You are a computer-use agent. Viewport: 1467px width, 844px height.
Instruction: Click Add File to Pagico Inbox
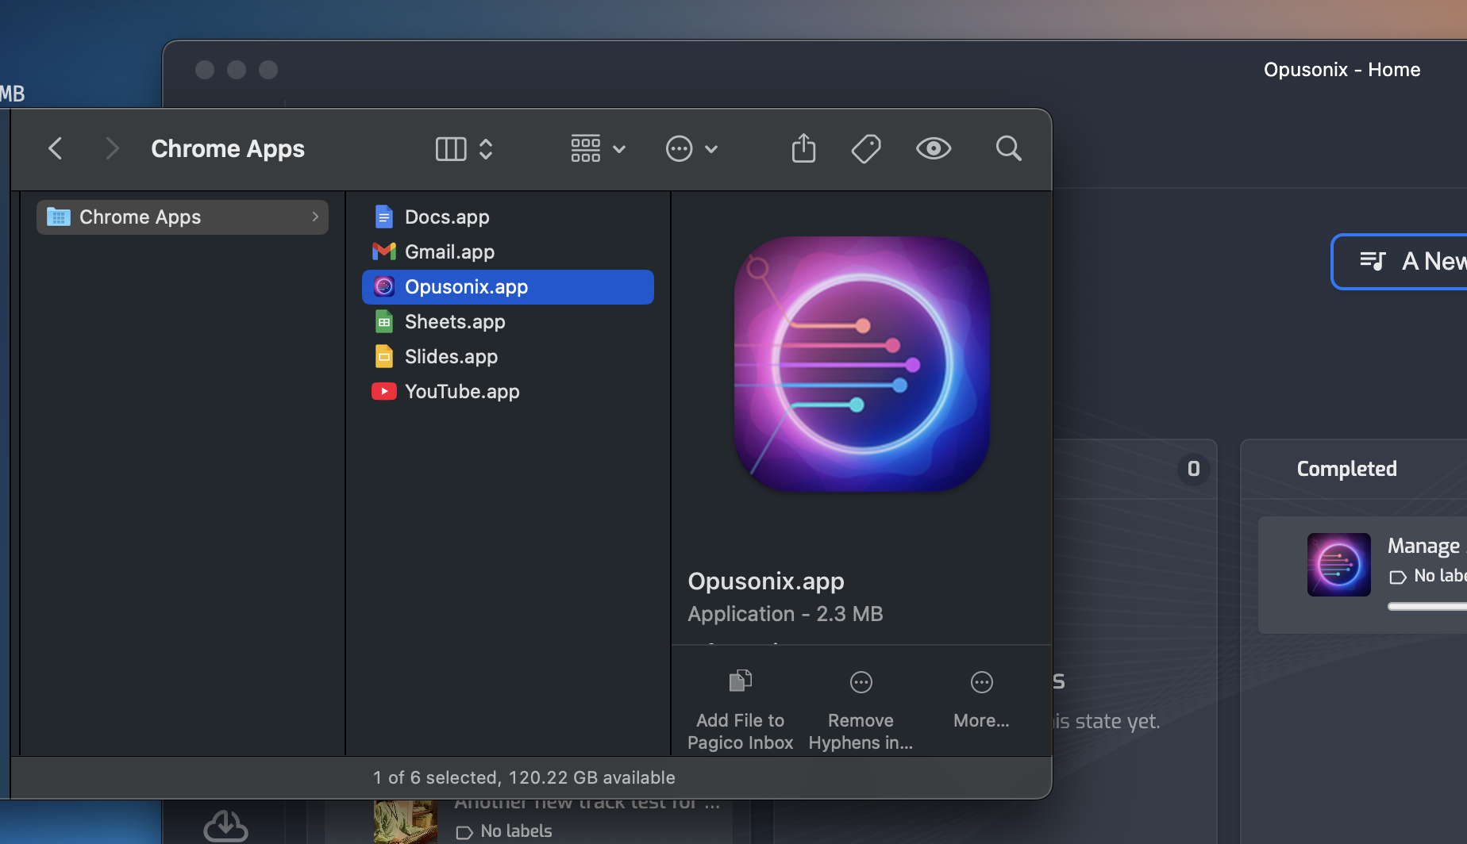pyautogui.click(x=740, y=708)
